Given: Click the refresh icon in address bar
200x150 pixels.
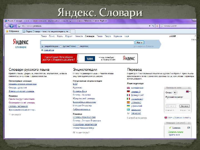Looking at the screenshot, I should (x=153, y=26).
